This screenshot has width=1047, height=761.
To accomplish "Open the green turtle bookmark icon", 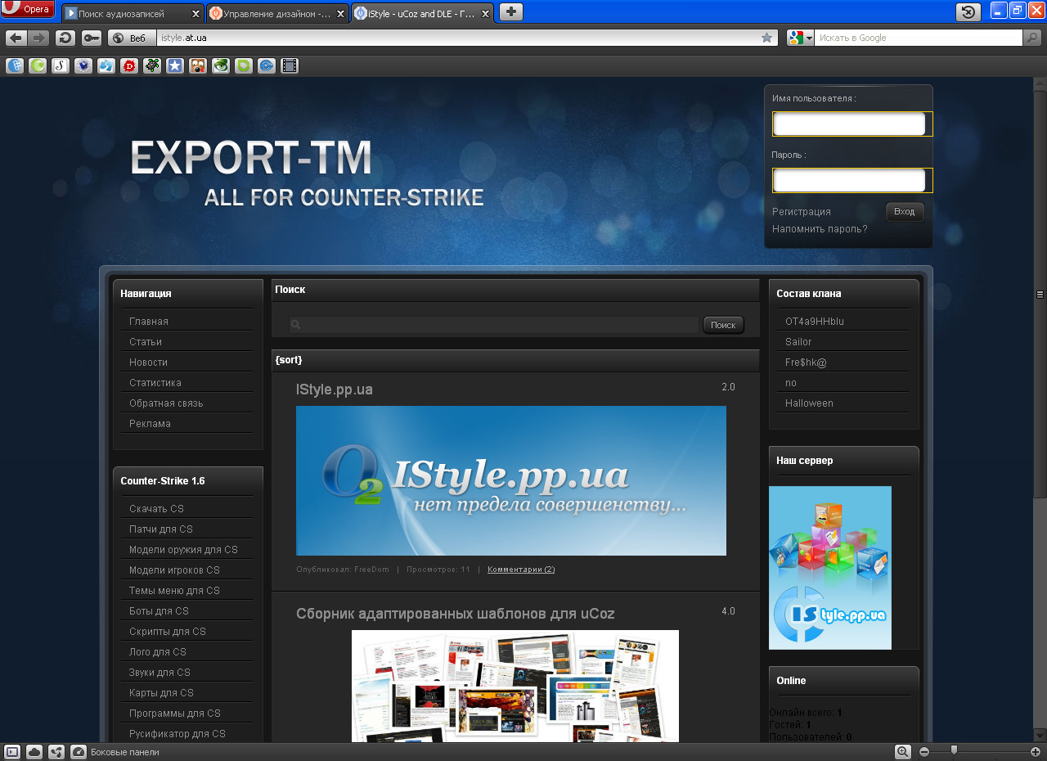I will [x=152, y=66].
